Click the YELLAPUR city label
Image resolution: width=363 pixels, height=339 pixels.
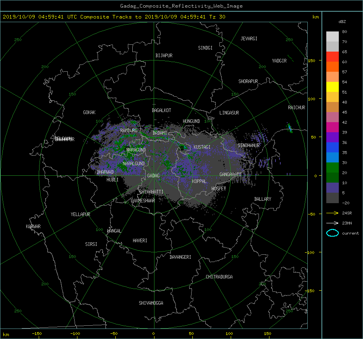point(80,214)
